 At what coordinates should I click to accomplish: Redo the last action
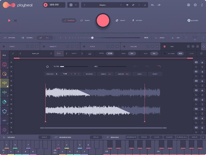(159, 5)
